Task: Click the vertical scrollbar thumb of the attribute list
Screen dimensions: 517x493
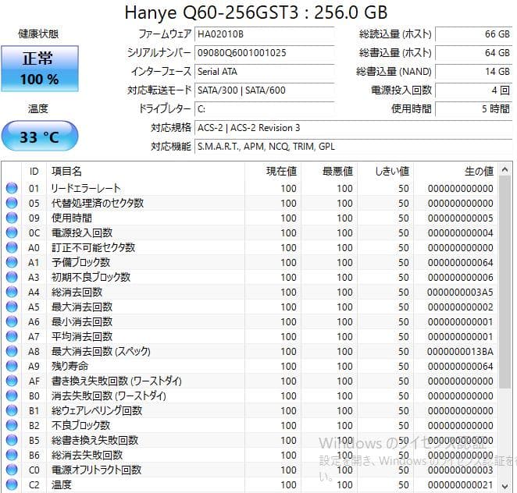Action: click(505, 282)
